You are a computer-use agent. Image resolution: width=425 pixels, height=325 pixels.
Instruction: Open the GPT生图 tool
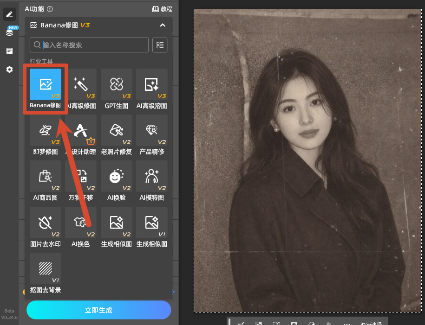(x=116, y=84)
